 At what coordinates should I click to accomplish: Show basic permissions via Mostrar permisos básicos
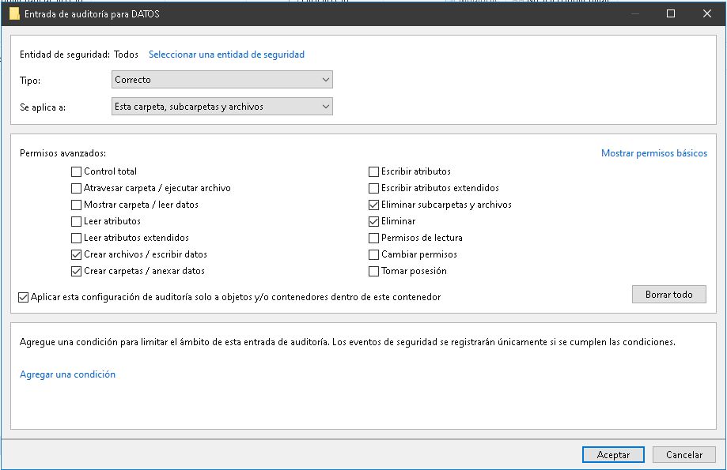tap(653, 153)
